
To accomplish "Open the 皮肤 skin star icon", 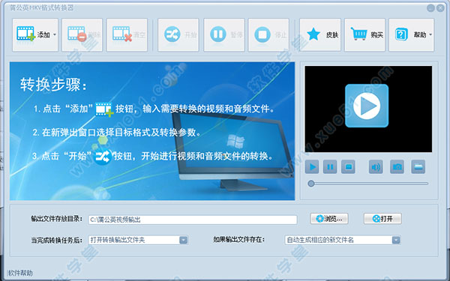I will (313, 34).
